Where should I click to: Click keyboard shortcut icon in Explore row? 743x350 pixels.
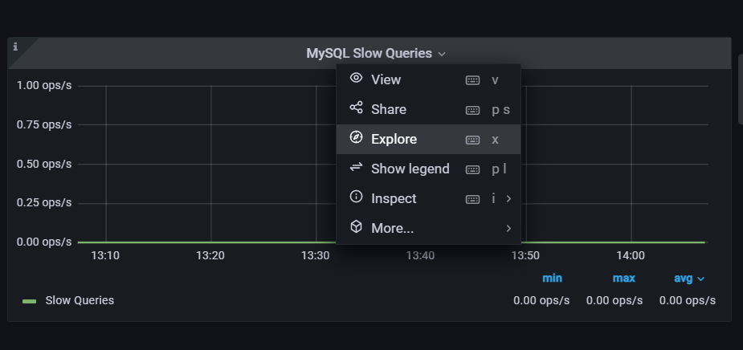(472, 140)
